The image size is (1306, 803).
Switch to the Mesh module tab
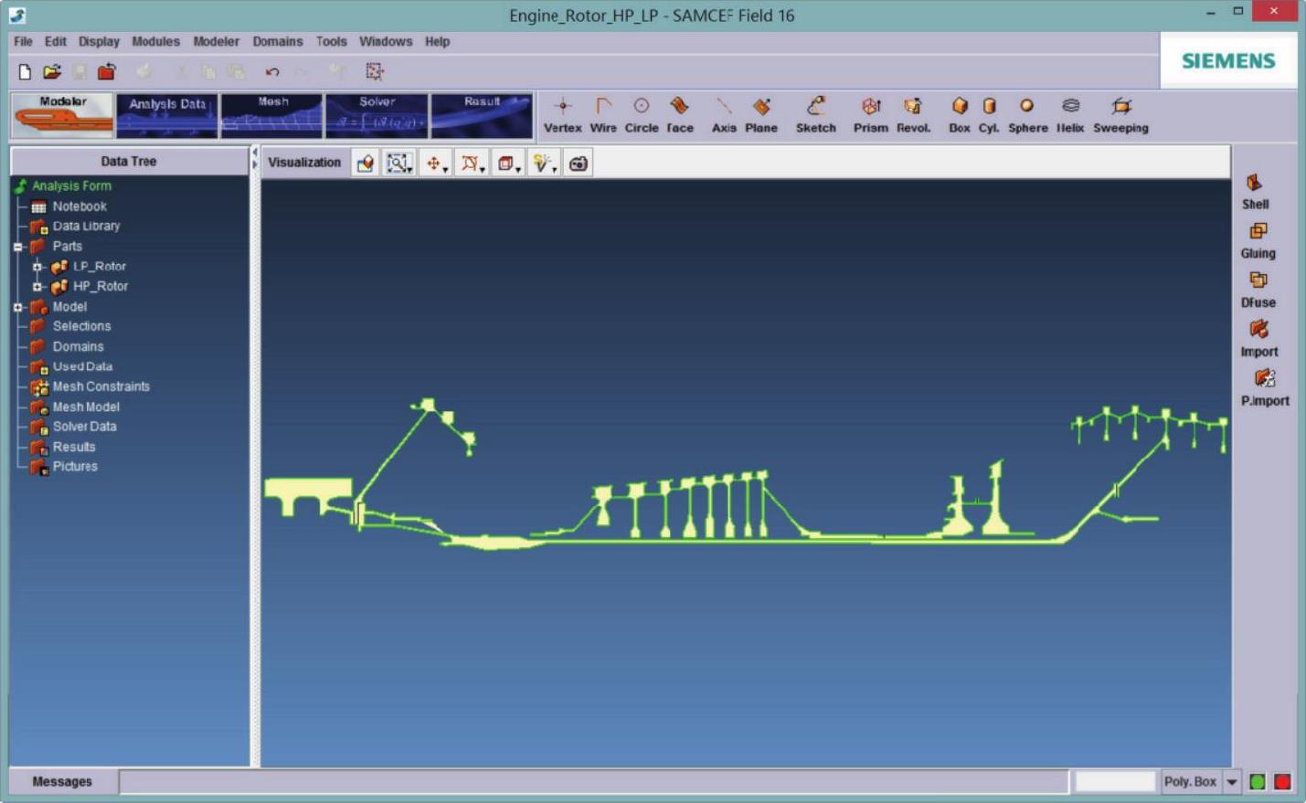coord(272,115)
